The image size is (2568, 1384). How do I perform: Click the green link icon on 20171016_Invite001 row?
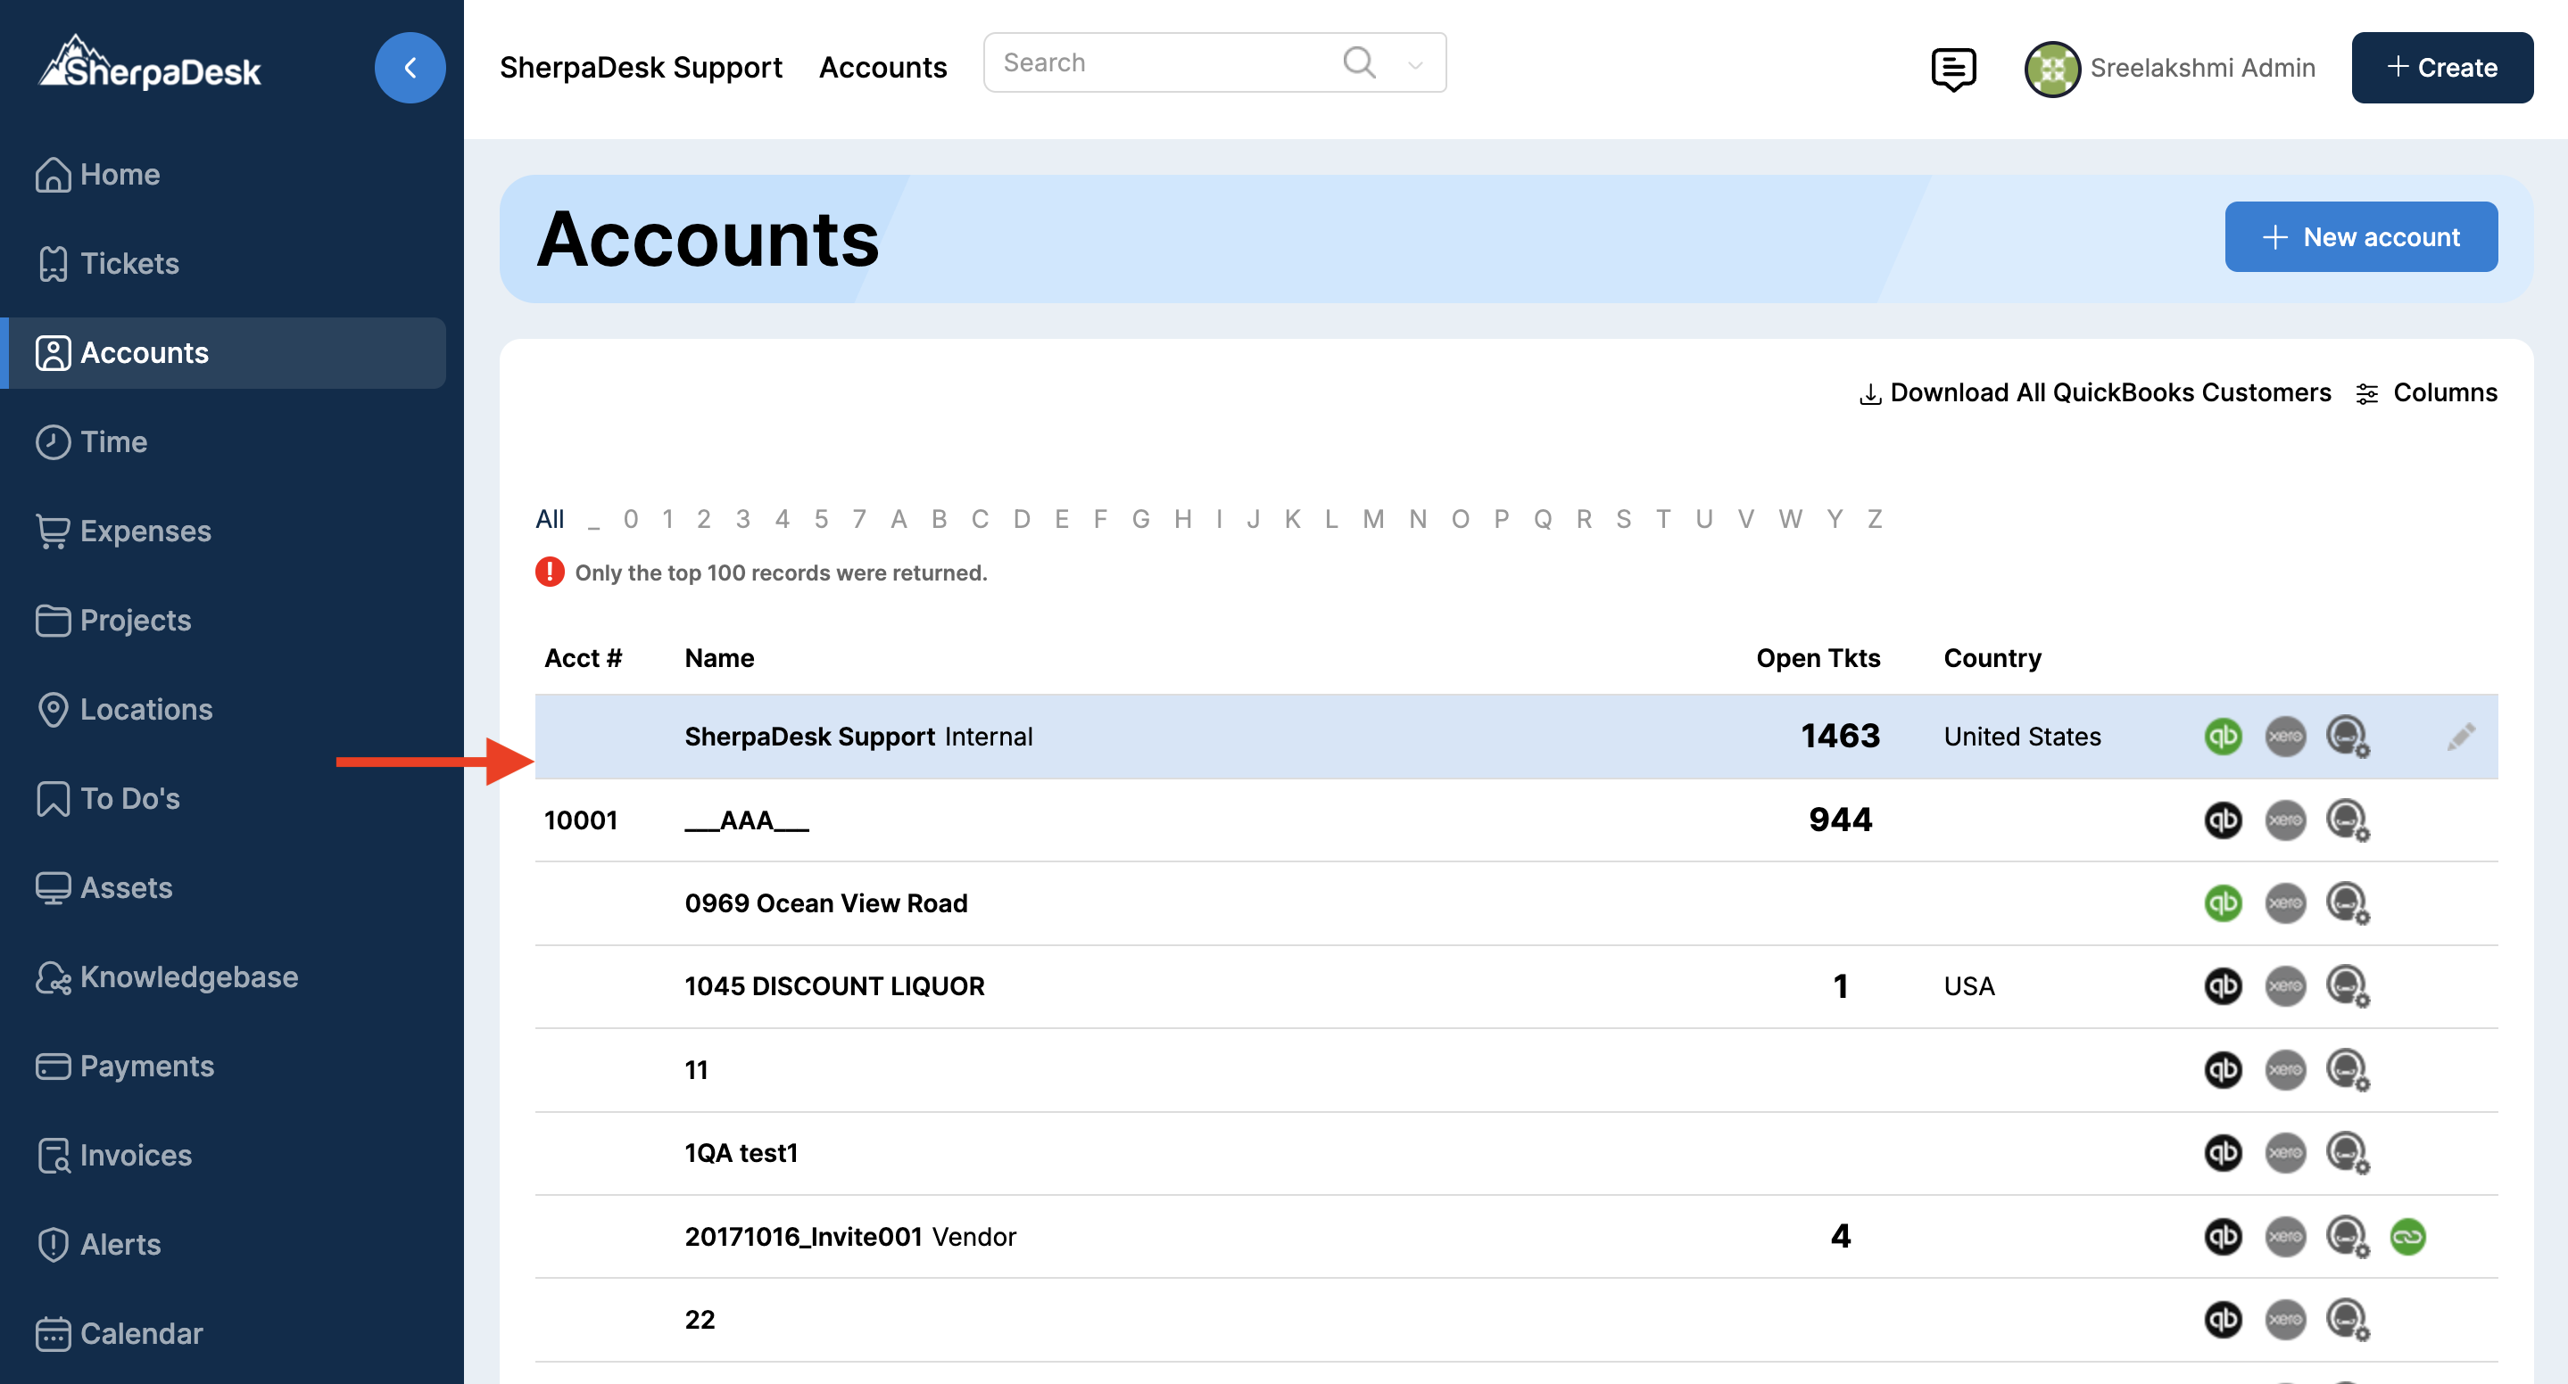[x=2406, y=1237]
